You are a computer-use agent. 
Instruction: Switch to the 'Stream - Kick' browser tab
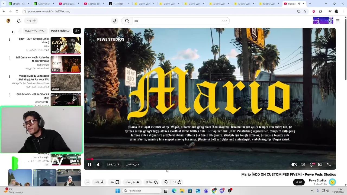tap(18, 4)
